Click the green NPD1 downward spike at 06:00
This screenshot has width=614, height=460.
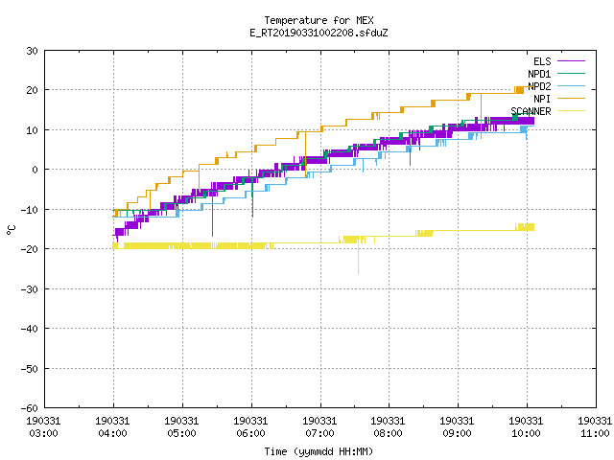click(252, 199)
